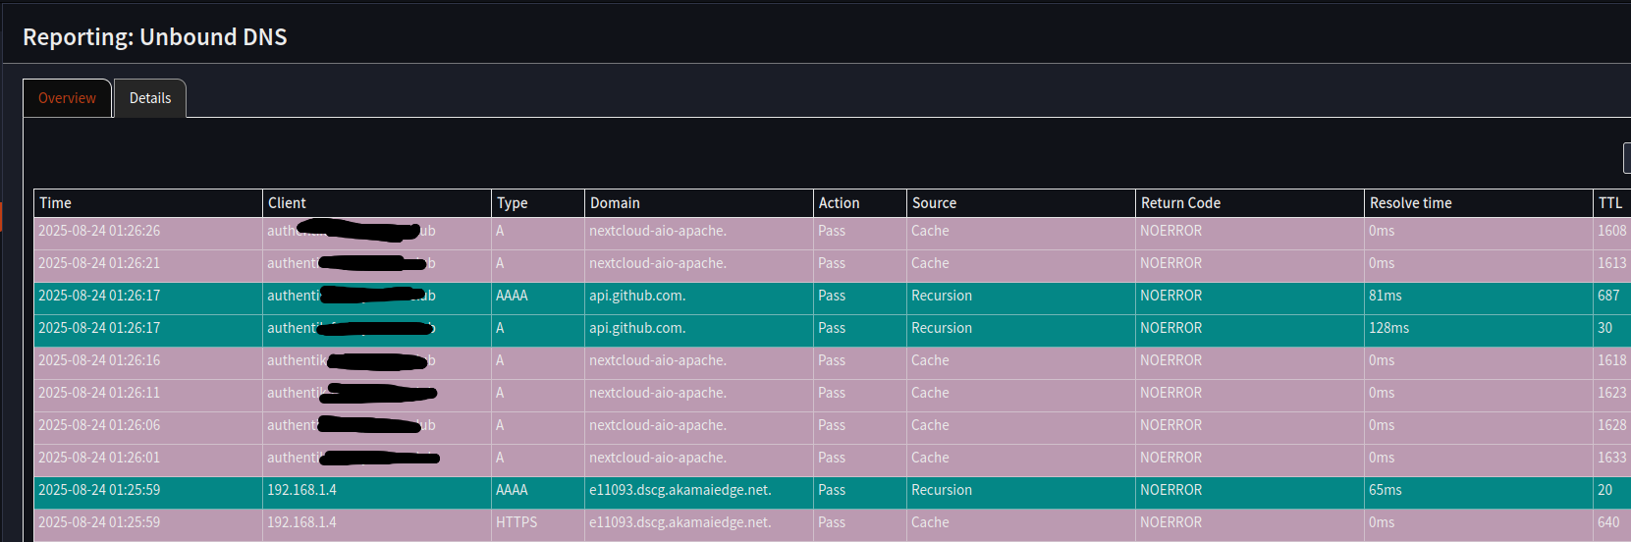Sort by the TTL column header
Image resolution: width=1631 pixels, height=542 pixels.
point(1609,203)
